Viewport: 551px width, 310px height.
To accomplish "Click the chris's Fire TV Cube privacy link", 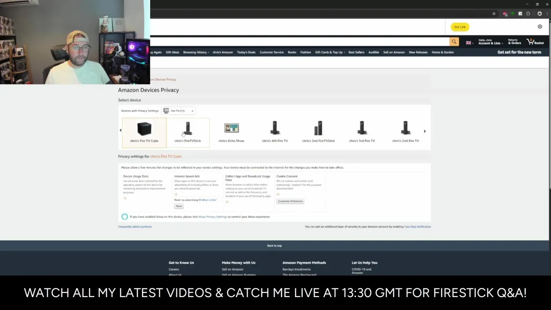I will pos(166,157).
